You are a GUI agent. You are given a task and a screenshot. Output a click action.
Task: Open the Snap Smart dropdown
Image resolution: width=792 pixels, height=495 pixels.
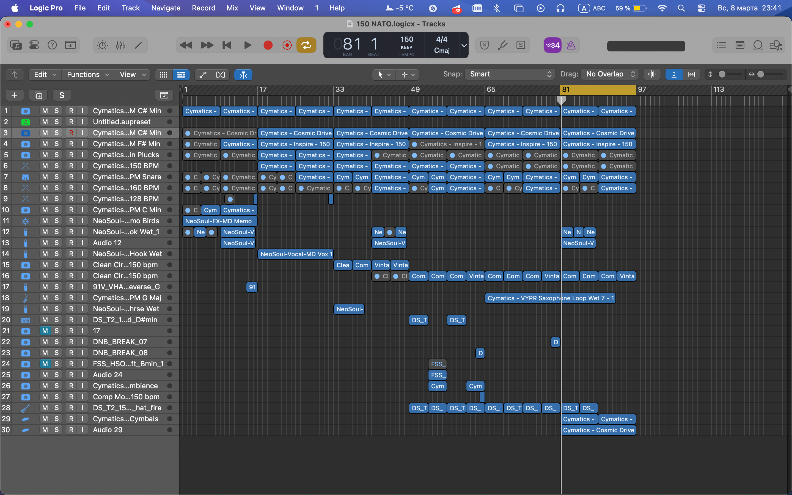(510, 74)
